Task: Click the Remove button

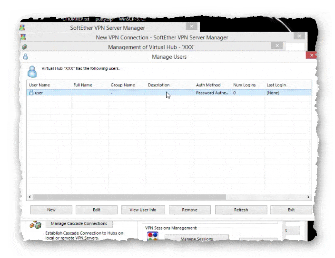Action: pyautogui.click(x=189, y=210)
